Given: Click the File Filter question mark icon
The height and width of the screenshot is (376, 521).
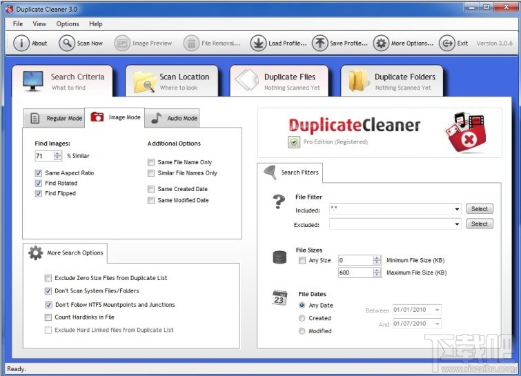Looking at the screenshot, I should pyautogui.click(x=279, y=201).
